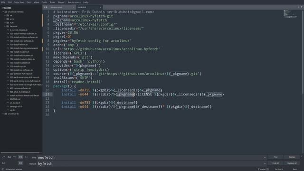Change Tab Size 4 setting in status bar
Screen dimensions: 304x171
pos(279,169)
